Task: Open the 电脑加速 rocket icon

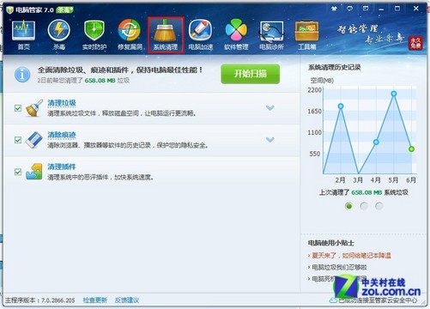Action: point(201,34)
